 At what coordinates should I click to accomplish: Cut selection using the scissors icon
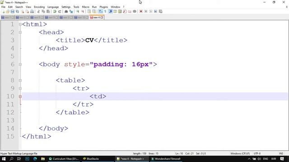click(x=38, y=11)
